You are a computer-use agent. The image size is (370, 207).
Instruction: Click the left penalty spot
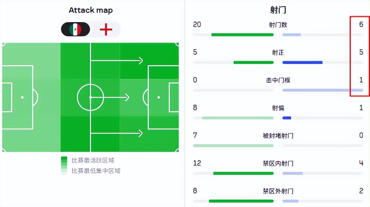coord(22,97)
